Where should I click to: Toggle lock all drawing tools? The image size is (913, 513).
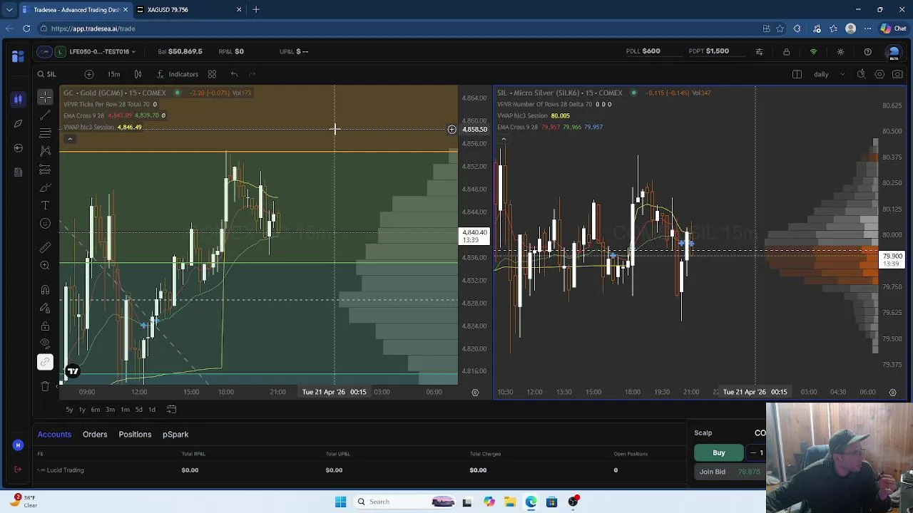[45, 326]
